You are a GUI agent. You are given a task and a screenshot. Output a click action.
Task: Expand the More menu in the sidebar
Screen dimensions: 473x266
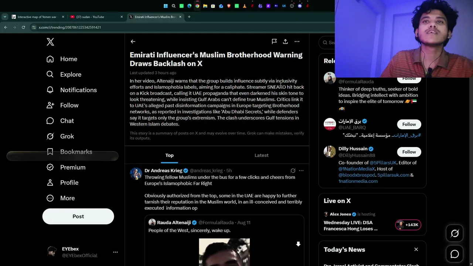pos(60,198)
